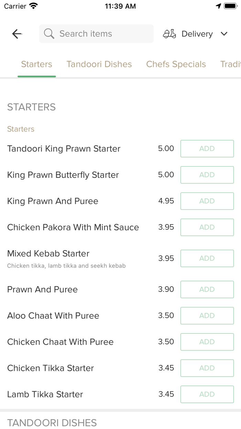Add Chicken Pakora With Mint Sauce

pos(207,227)
